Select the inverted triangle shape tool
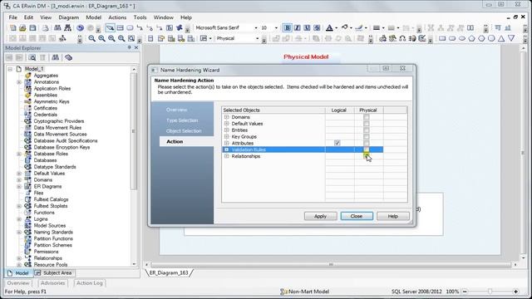 [511, 39]
